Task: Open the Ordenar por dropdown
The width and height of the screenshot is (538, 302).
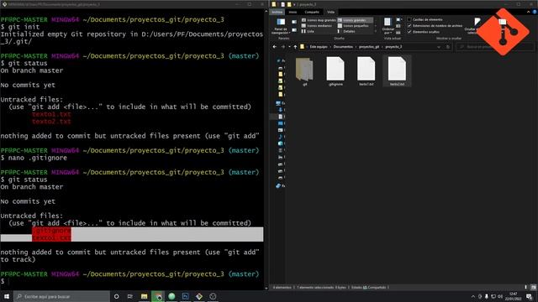Action: point(388,26)
